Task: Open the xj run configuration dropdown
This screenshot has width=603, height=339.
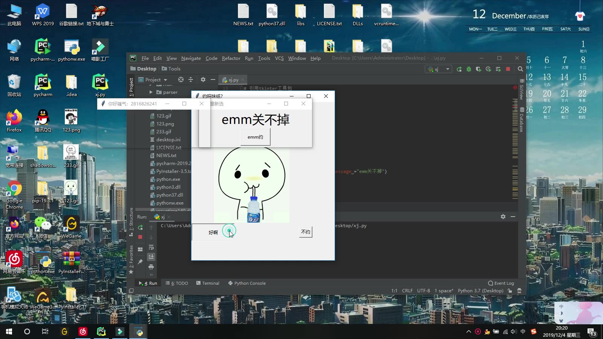Action: (439, 69)
